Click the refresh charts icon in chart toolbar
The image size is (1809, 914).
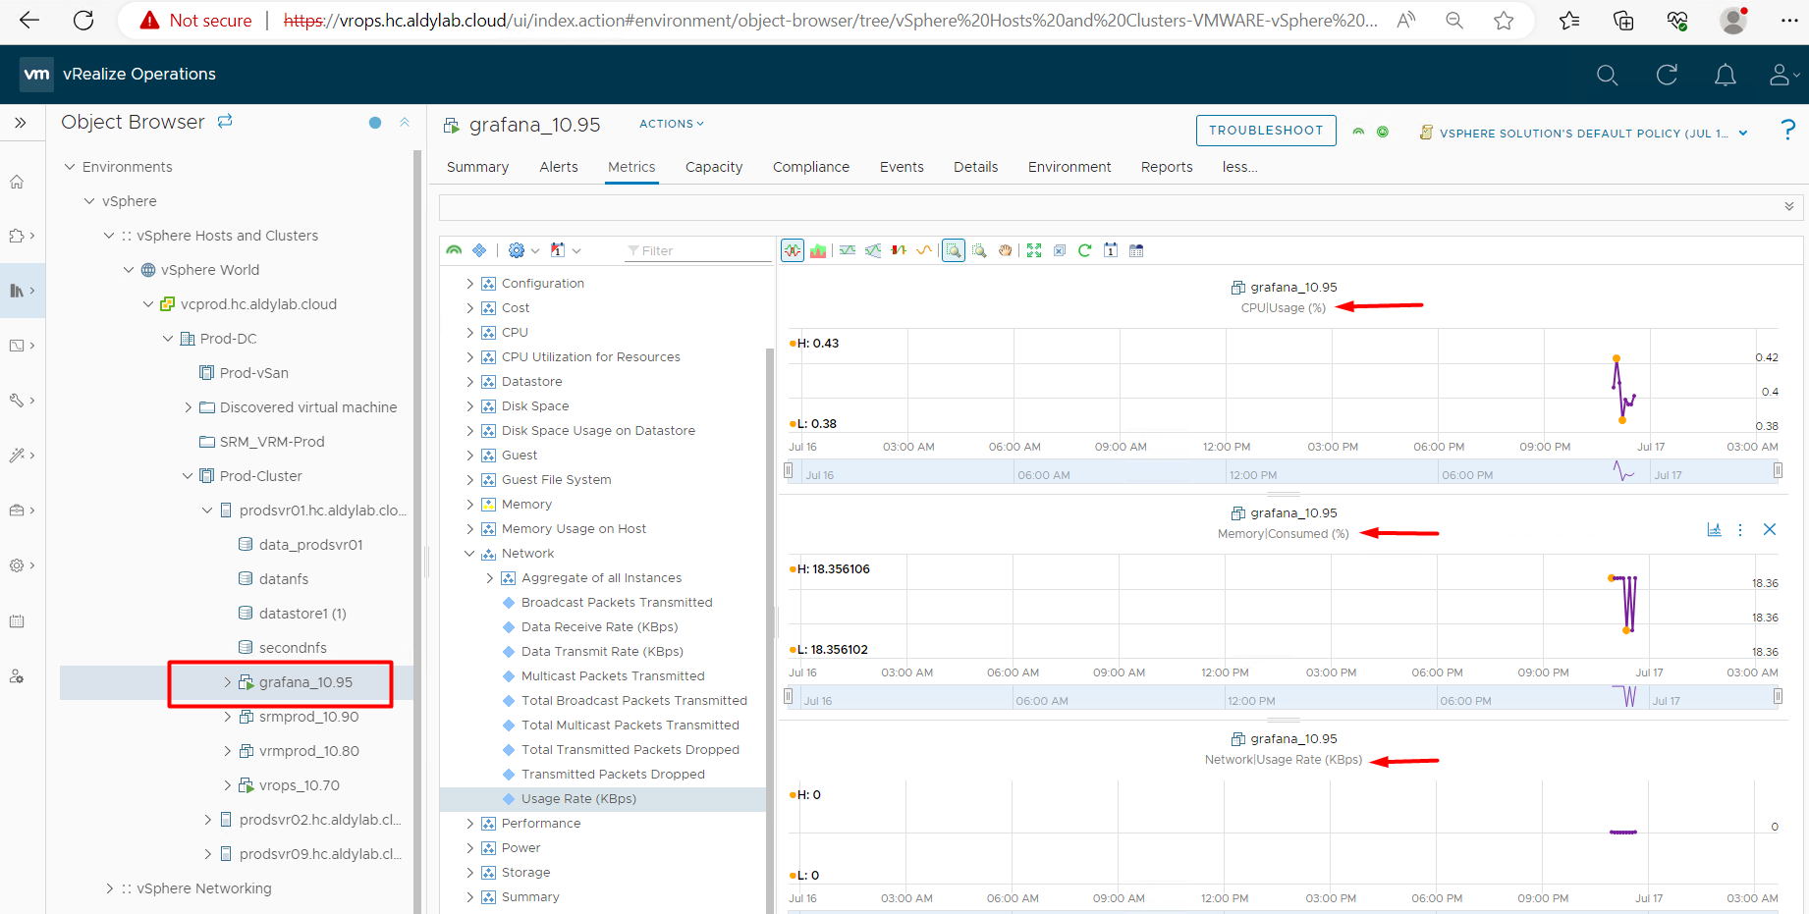[x=1084, y=250]
